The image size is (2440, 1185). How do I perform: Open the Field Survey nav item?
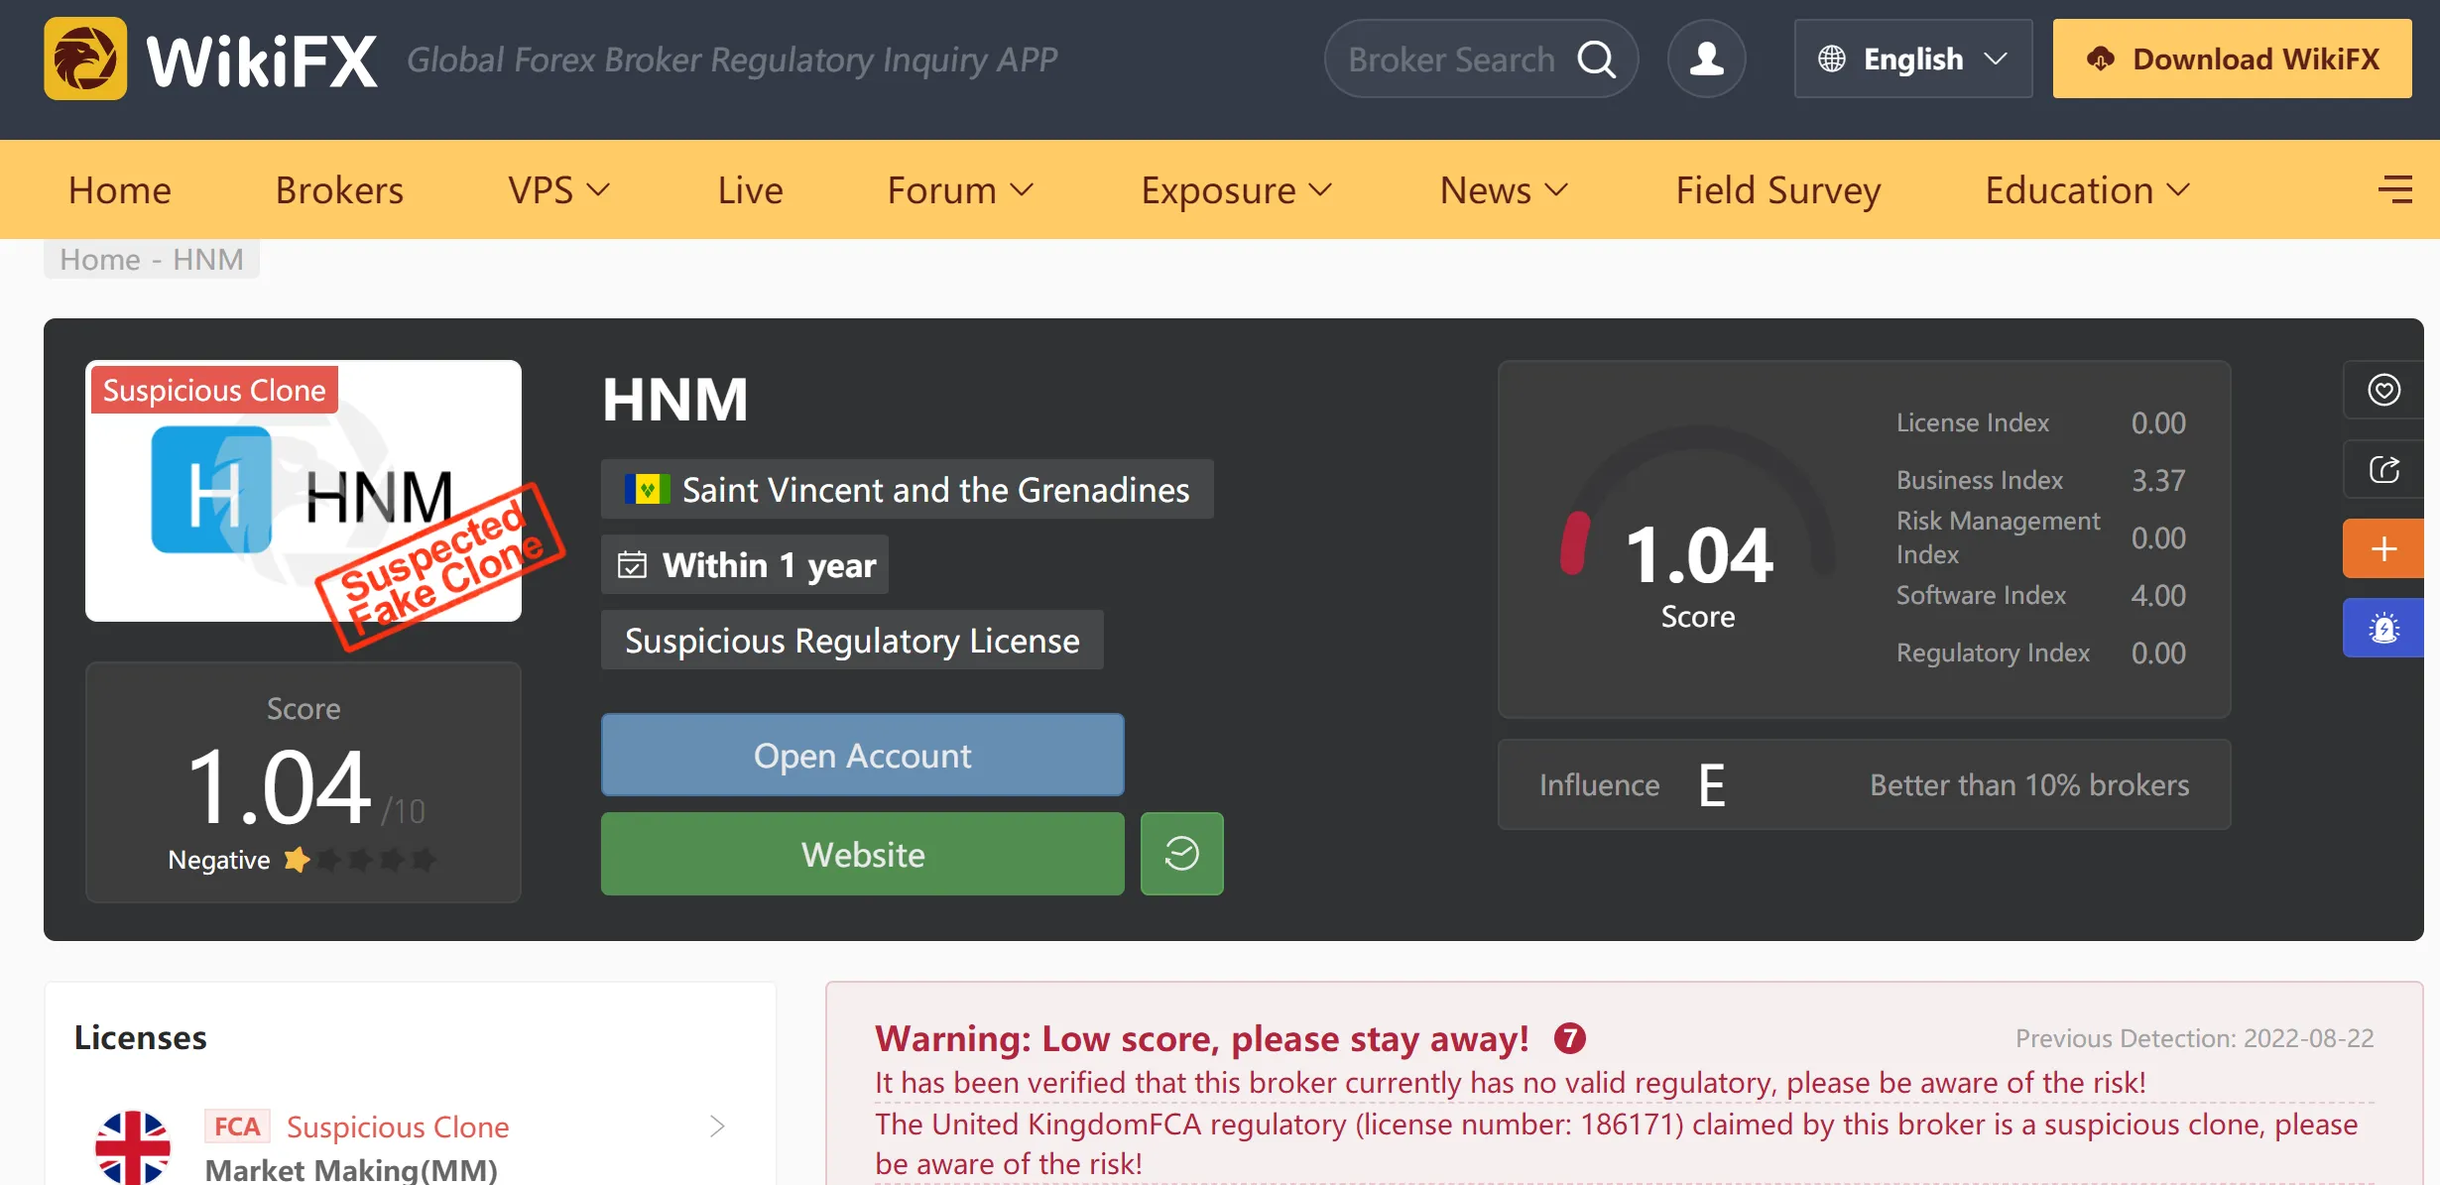pyautogui.click(x=1777, y=189)
